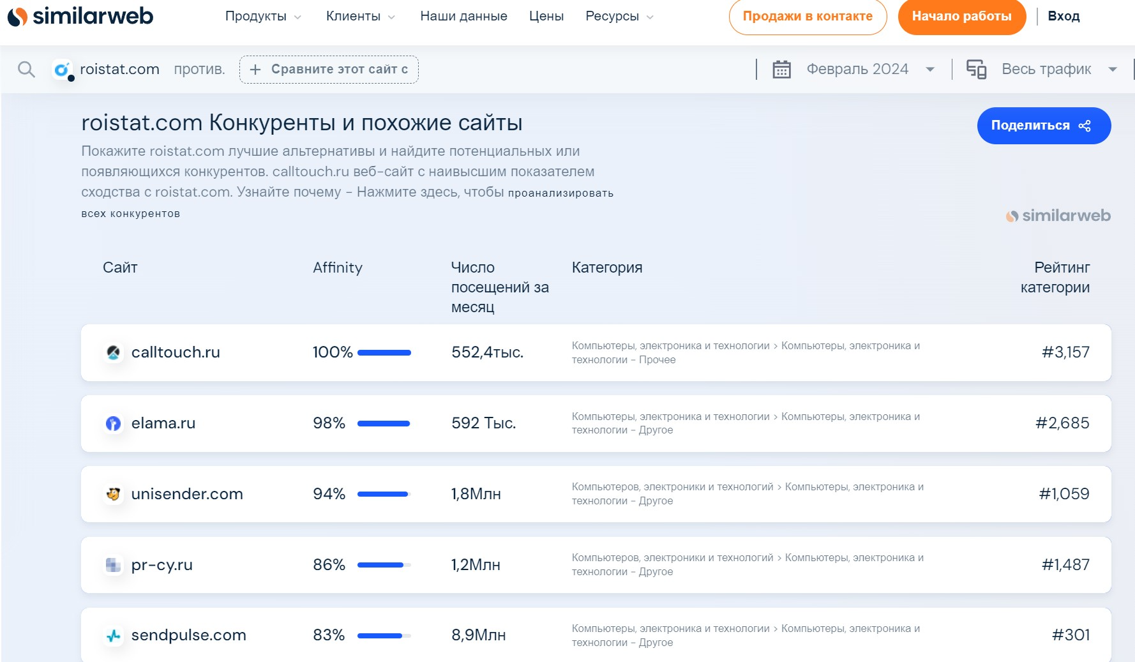This screenshot has height=662, width=1135.
Task: Click the Поделиться button
Action: click(x=1044, y=126)
